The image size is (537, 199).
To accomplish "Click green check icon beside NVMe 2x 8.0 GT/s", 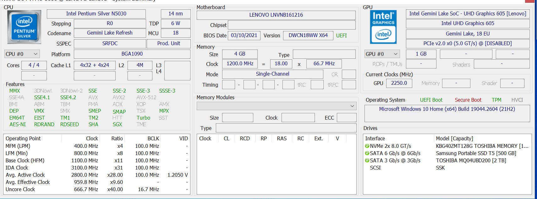I will pos(367,146).
